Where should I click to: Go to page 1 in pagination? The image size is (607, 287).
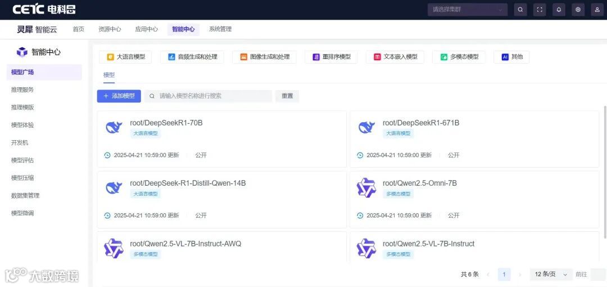pos(504,274)
